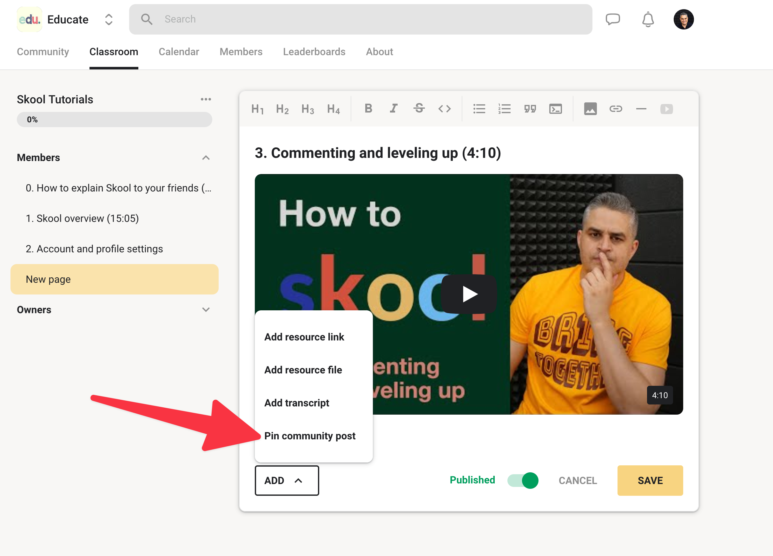
Task: Click the 0% course progress bar
Action: [x=114, y=120]
